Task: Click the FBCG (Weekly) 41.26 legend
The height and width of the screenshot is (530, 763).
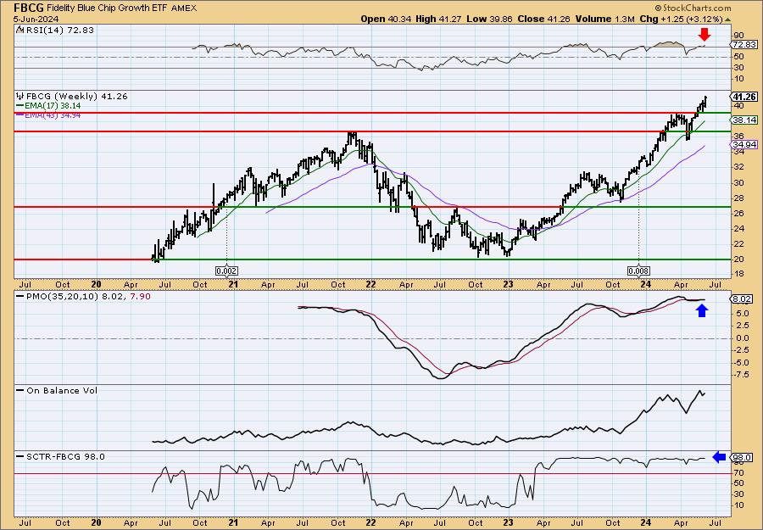Action: pos(76,97)
